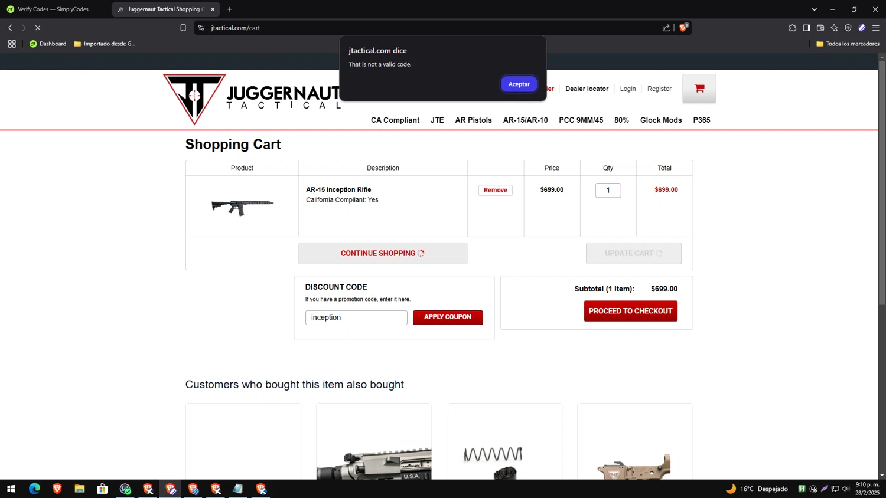Click the Continue Shopping button
This screenshot has width=886, height=498.
point(383,253)
